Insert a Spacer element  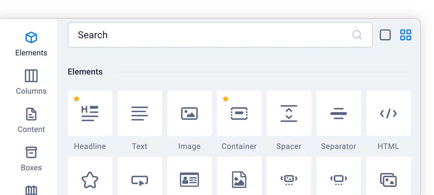tap(289, 113)
